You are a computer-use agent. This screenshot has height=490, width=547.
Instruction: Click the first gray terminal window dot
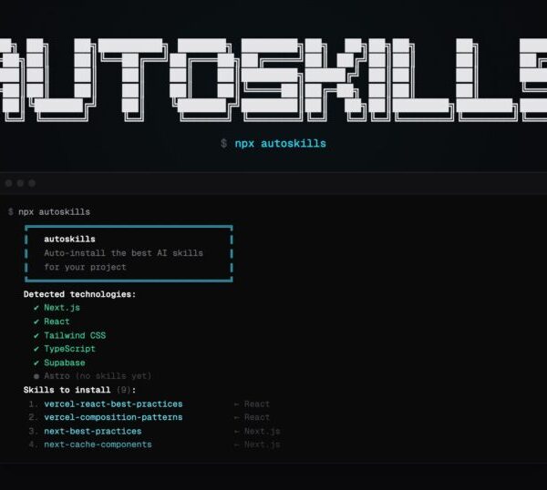9,183
